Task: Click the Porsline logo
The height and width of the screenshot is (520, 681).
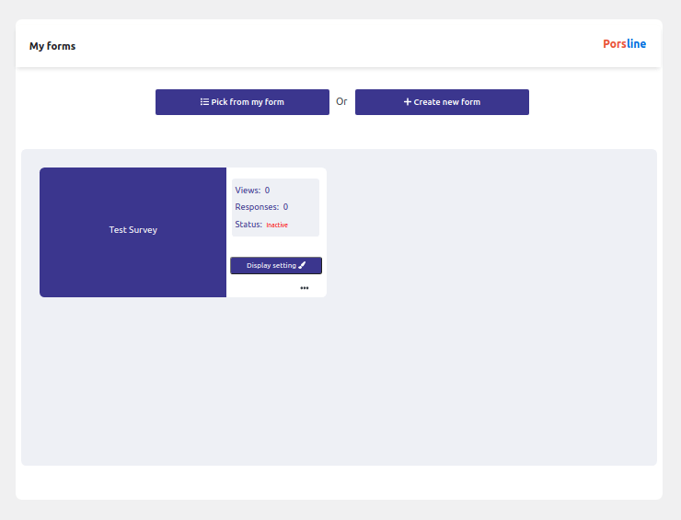Action: pyautogui.click(x=624, y=44)
